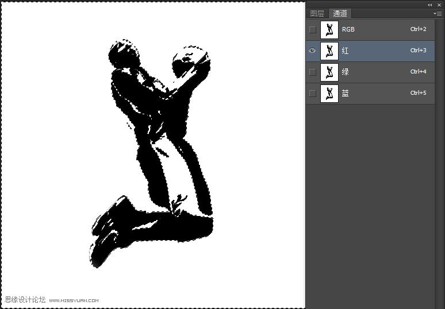Select the RGB channel name
The width and height of the screenshot is (445, 309).
coord(348,29)
